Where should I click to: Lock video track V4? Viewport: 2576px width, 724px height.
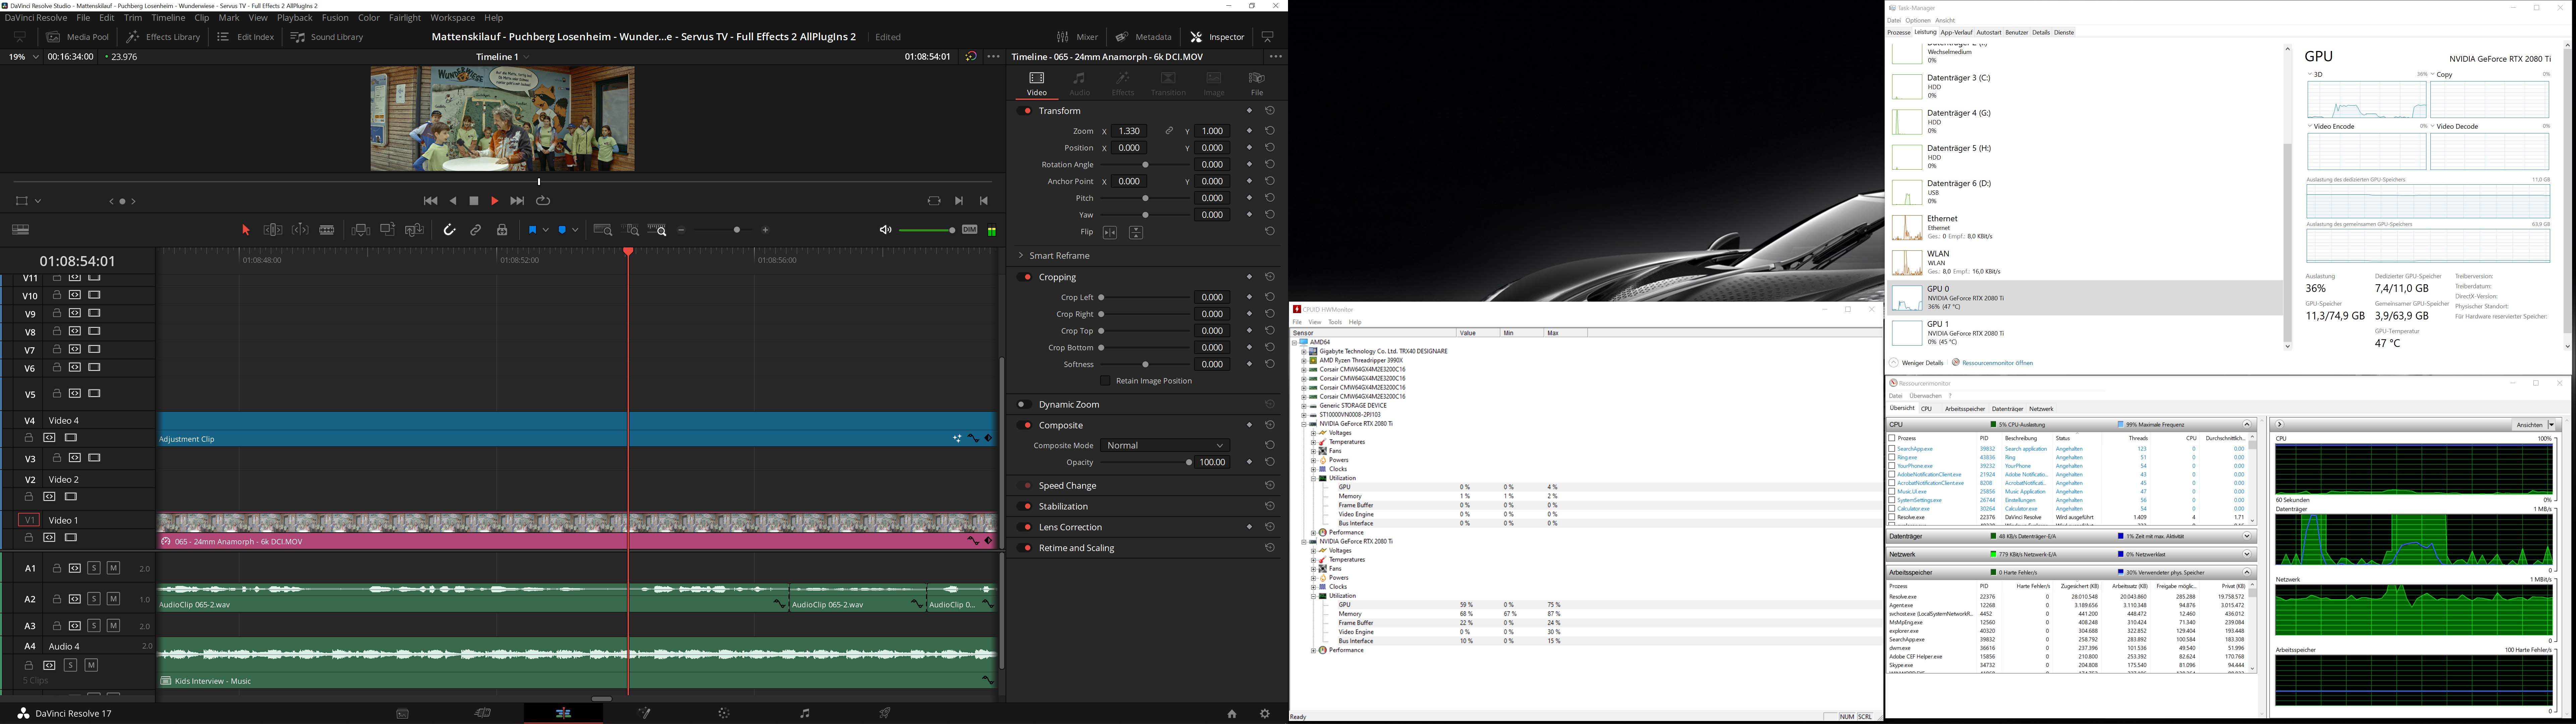[x=29, y=438]
